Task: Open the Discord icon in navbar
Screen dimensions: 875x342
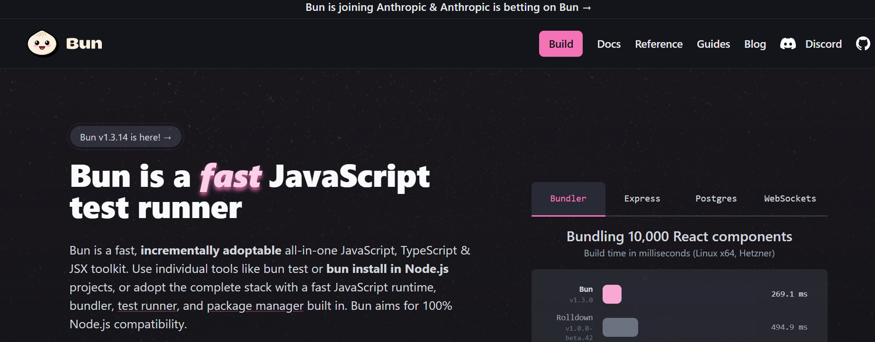Action: [x=788, y=44]
